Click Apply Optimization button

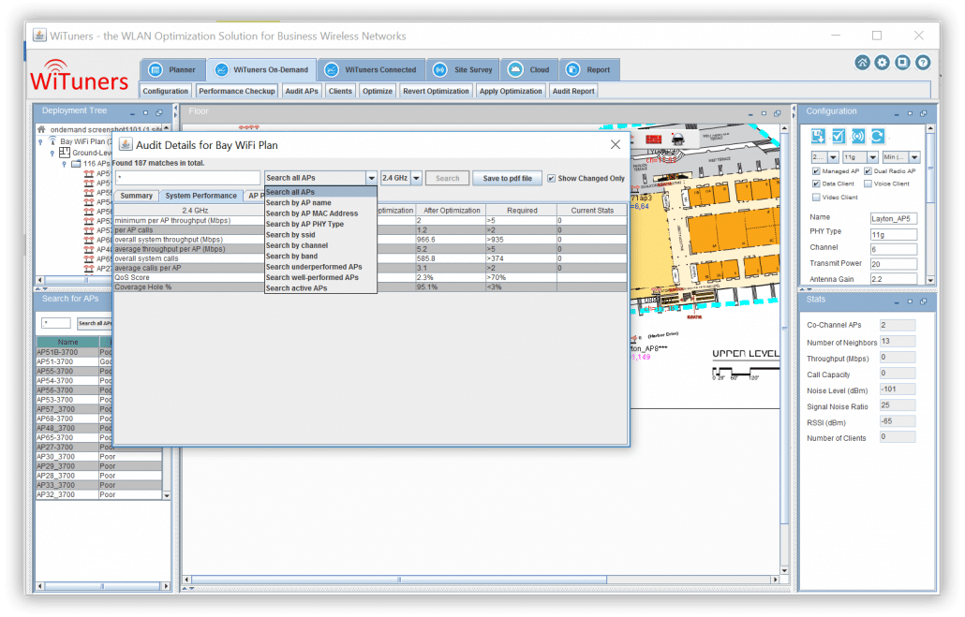coord(511,91)
